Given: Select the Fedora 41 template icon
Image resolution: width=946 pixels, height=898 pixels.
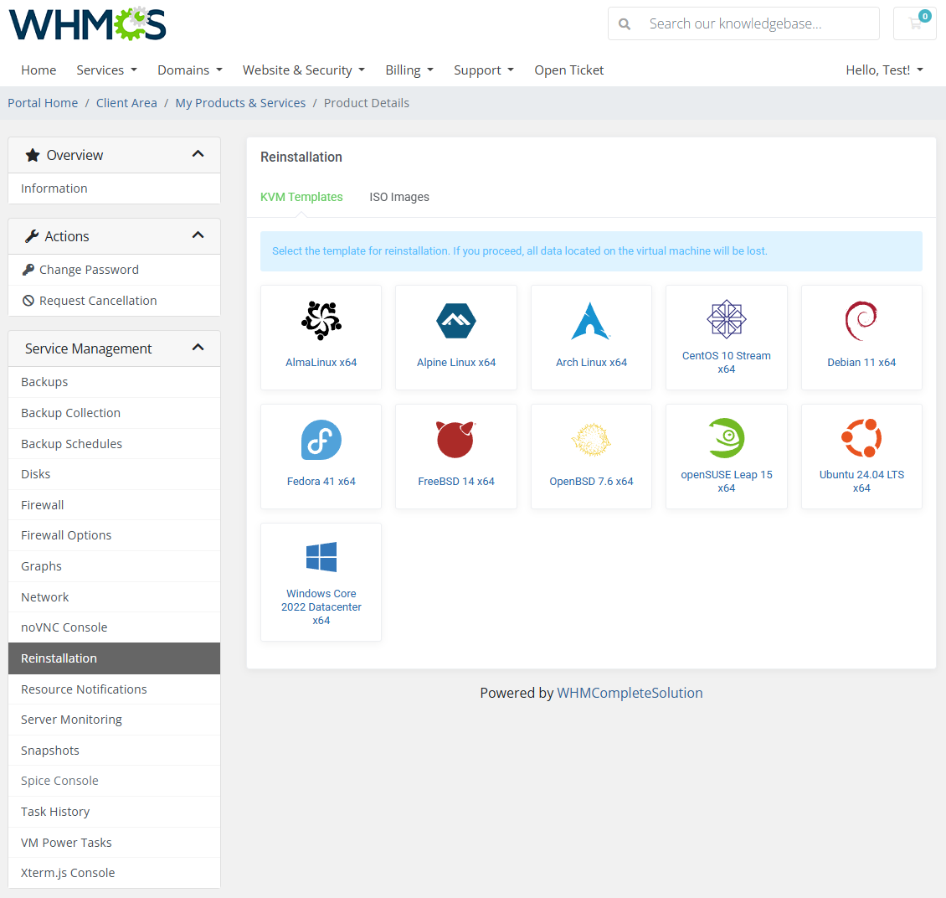Looking at the screenshot, I should (x=321, y=439).
